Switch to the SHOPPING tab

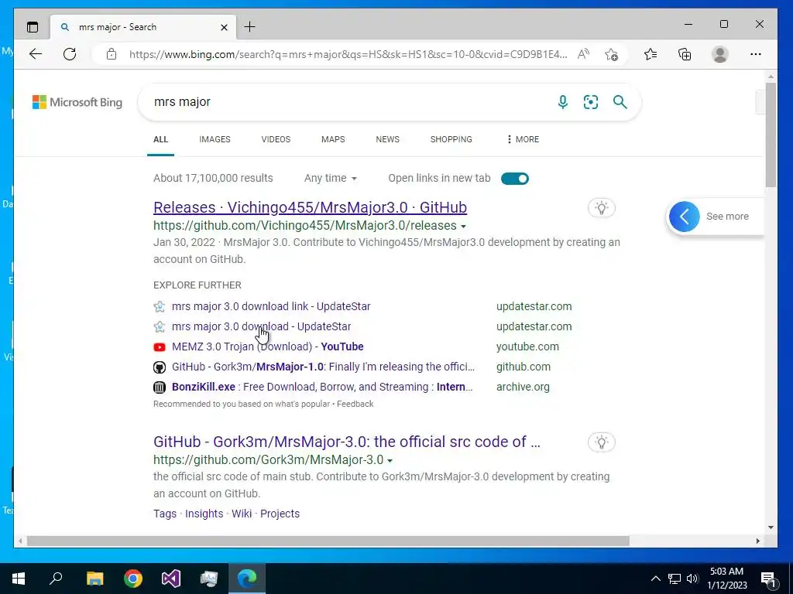tap(451, 139)
